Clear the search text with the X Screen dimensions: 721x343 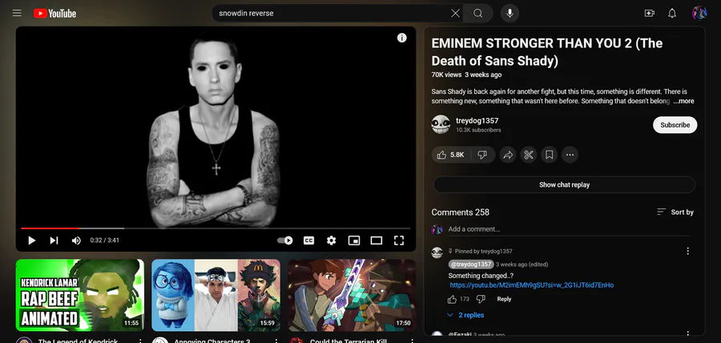click(x=455, y=14)
